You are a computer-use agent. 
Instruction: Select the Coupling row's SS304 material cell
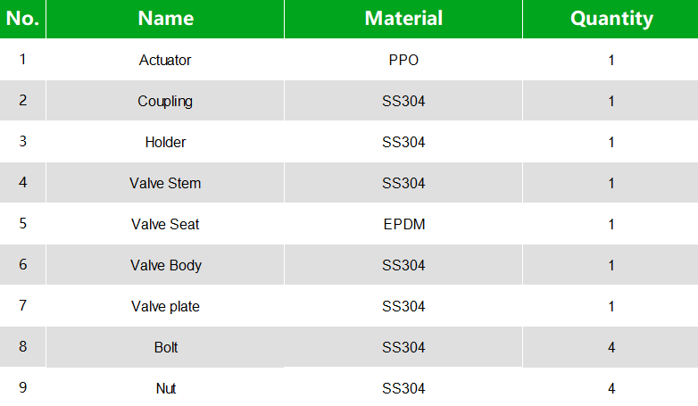pyautogui.click(x=403, y=102)
